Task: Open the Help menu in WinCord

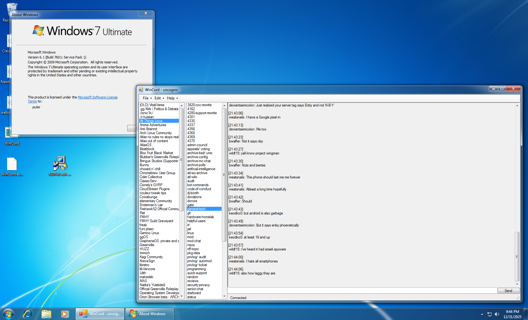Action: tap(172, 98)
